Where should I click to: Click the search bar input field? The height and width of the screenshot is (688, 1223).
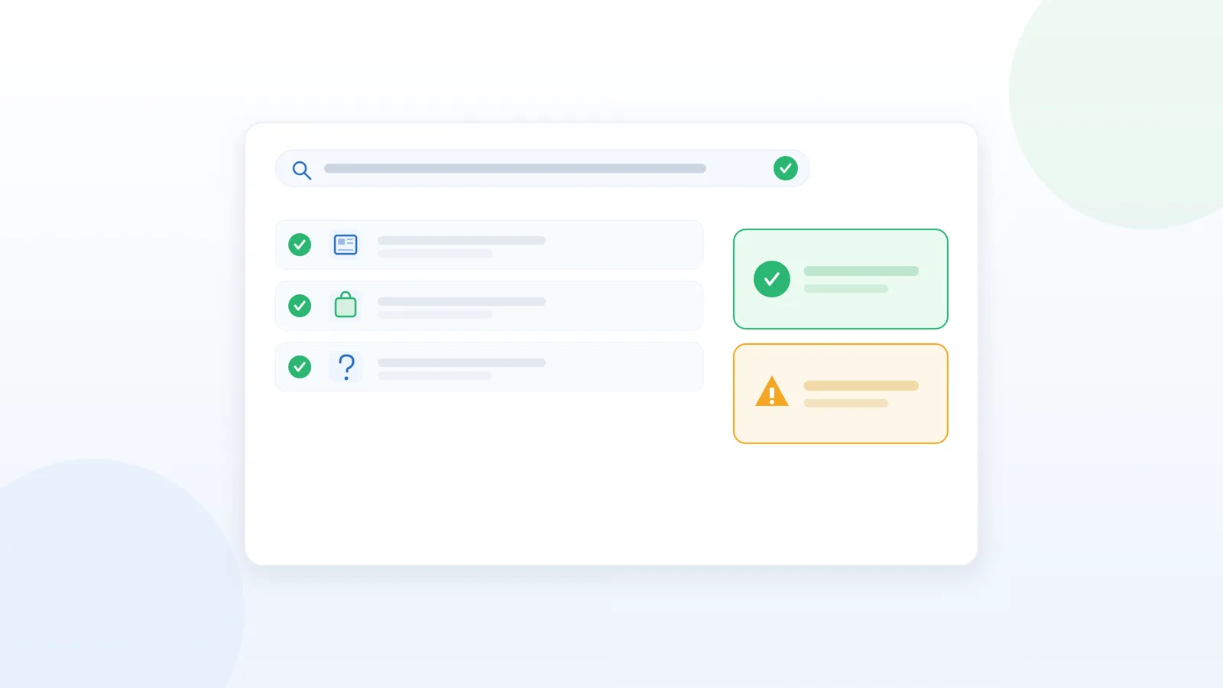tap(542, 168)
